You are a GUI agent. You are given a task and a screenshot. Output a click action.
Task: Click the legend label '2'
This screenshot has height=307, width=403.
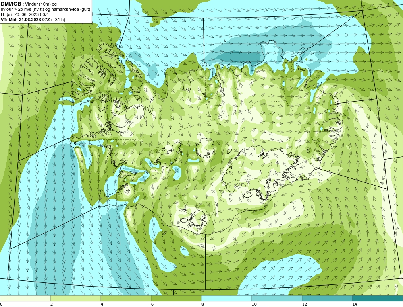pos(52,304)
